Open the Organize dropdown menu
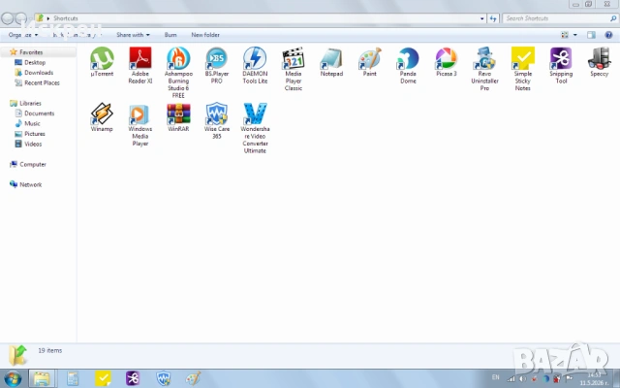The width and height of the screenshot is (620, 388). (23, 35)
